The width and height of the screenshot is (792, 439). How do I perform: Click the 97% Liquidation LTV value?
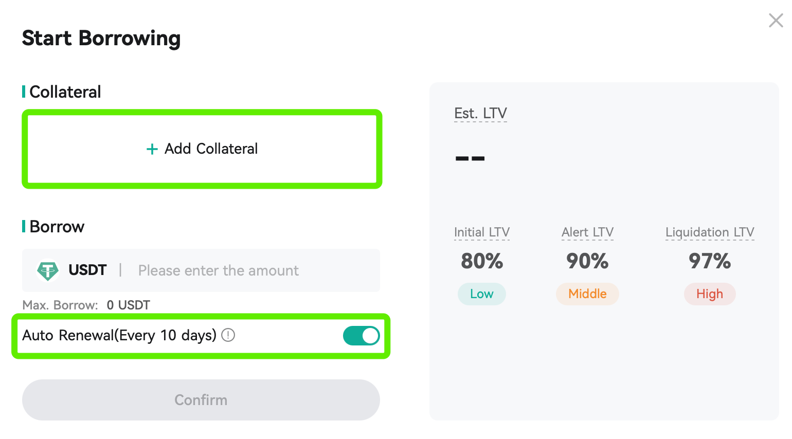(710, 261)
